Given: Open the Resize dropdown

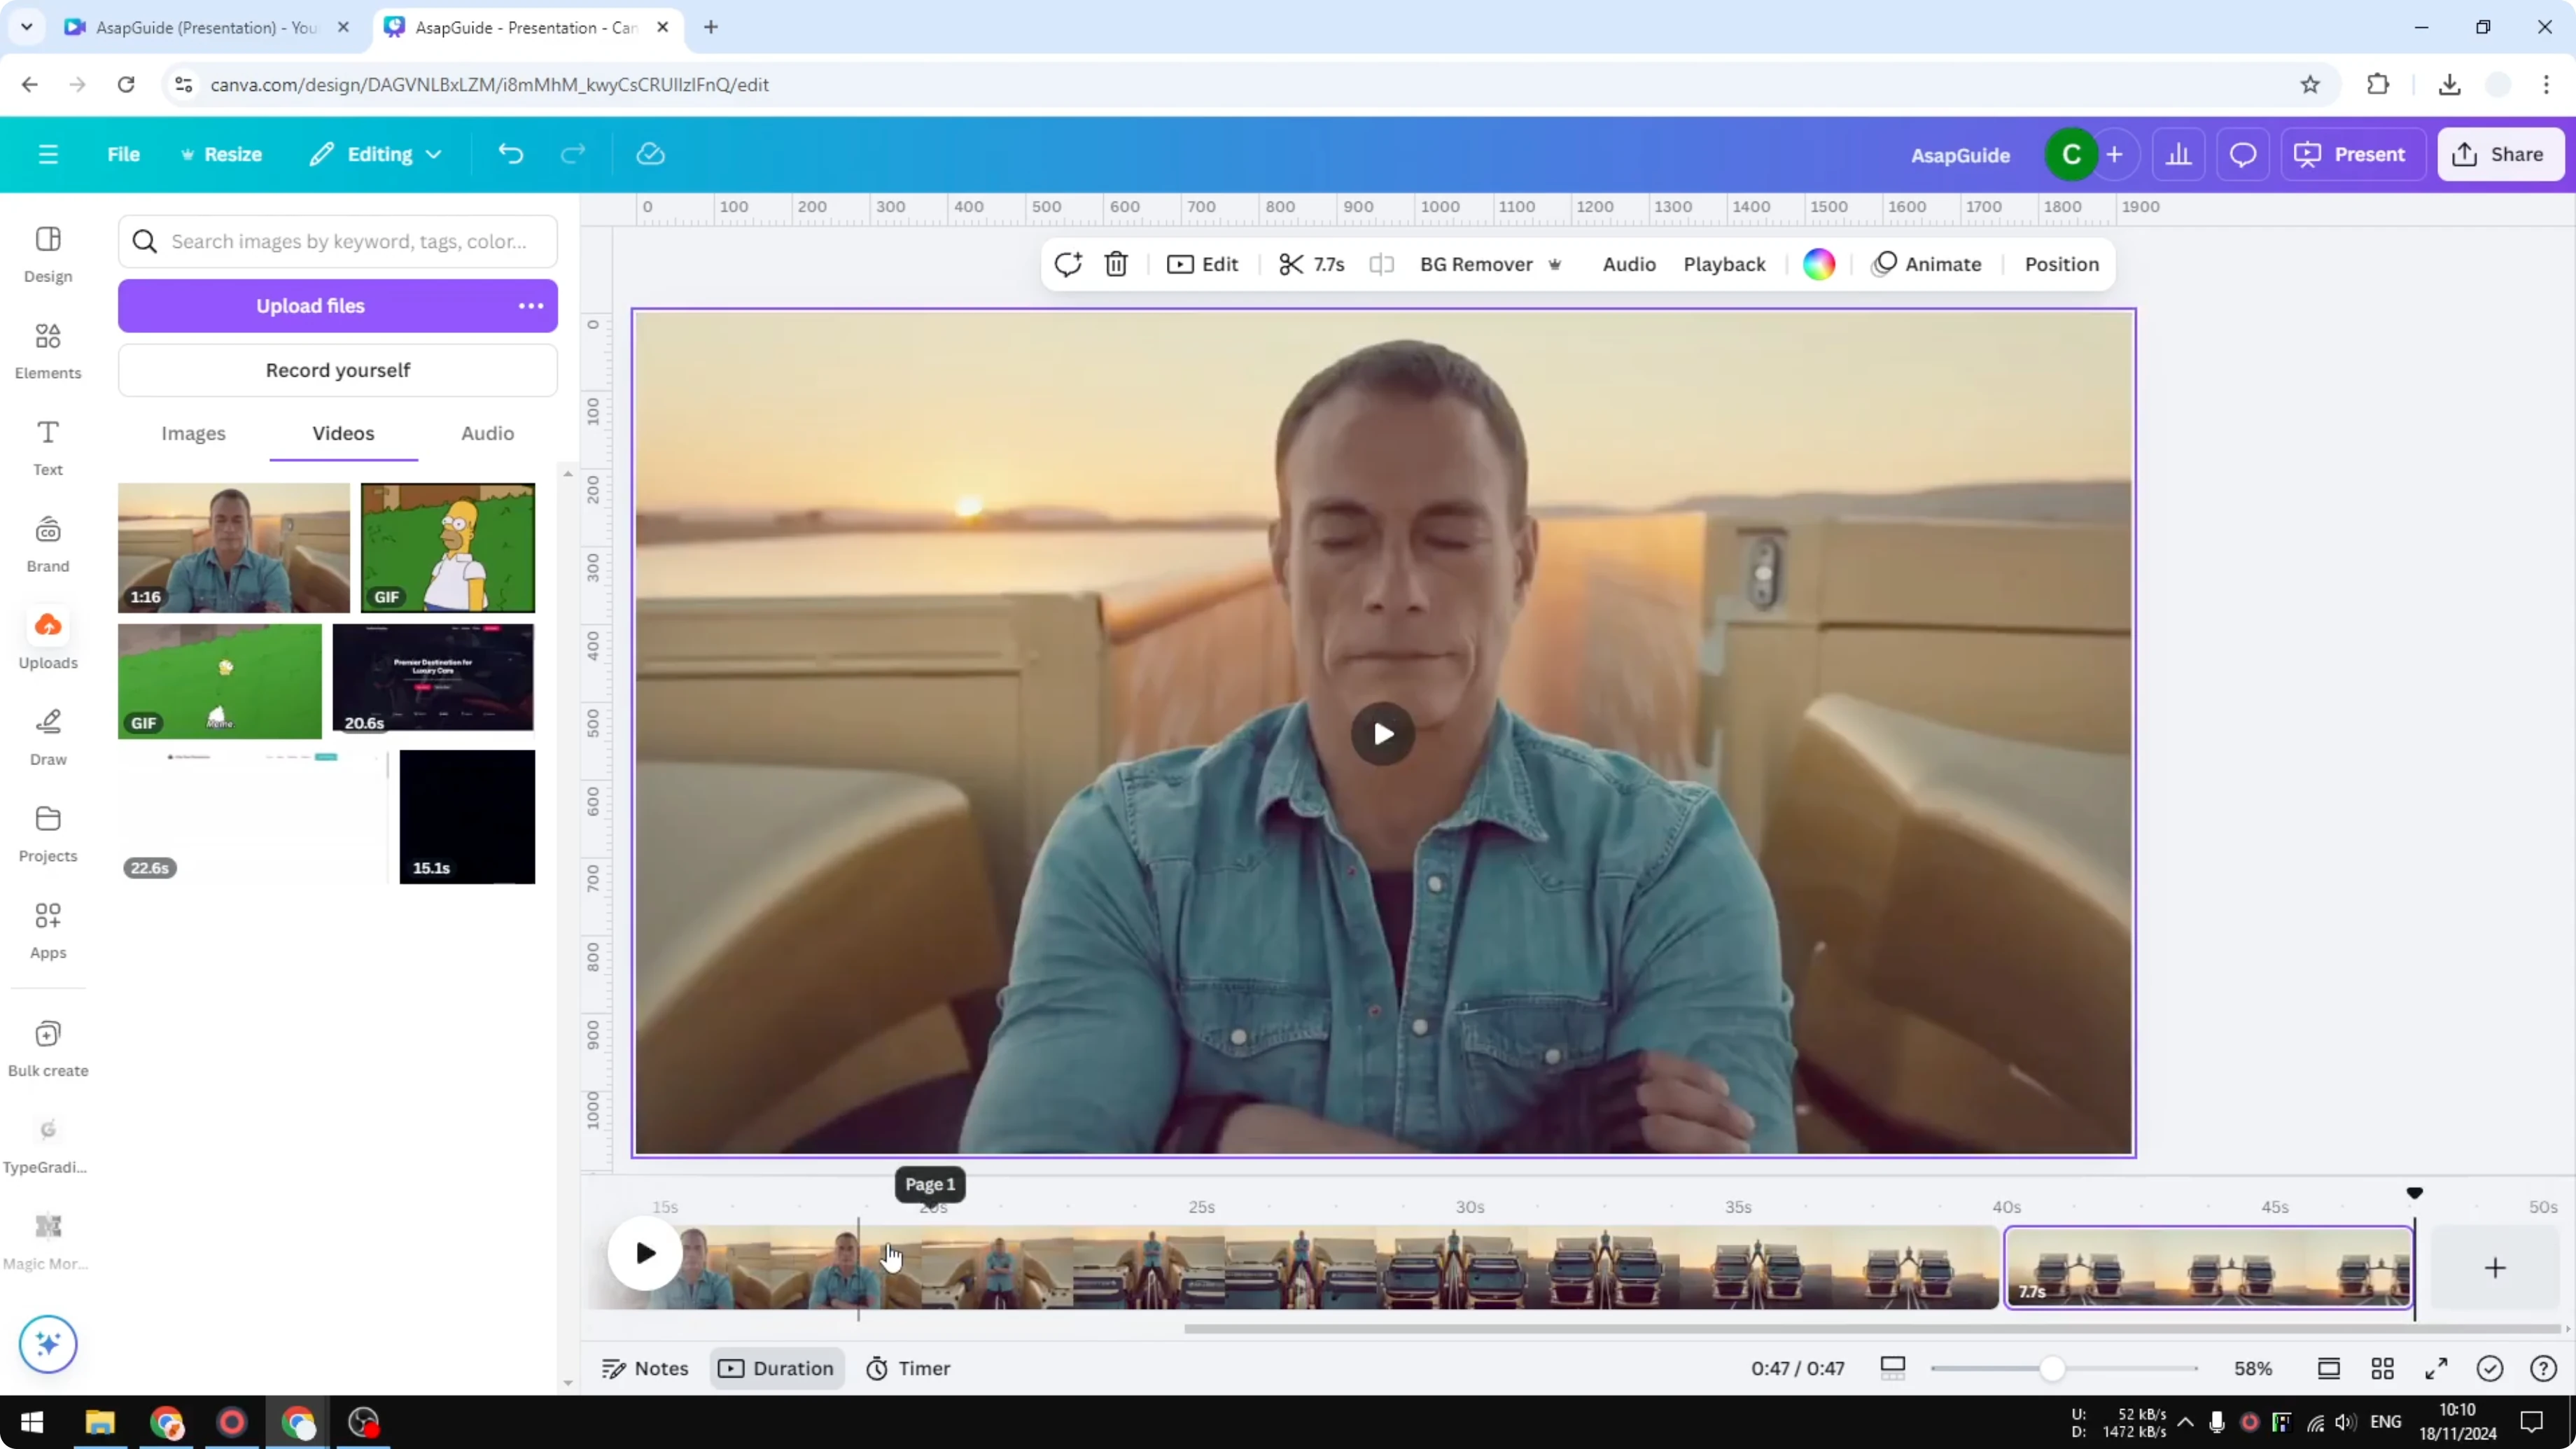Looking at the screenshot, I should (222, 154).
